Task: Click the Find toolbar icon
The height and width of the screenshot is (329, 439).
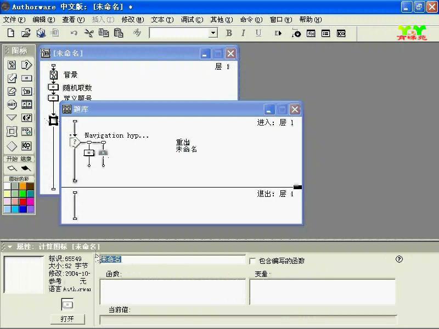Action: (x=137, y=33)
